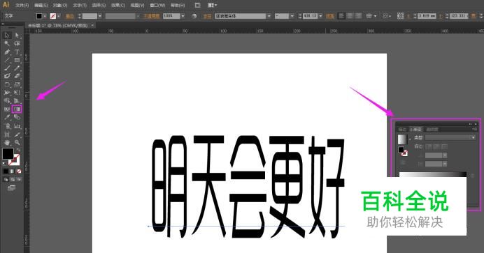Align text center in control bar
The height and width of the screenshot is (253, 484).
pyautogui.click(x=350, y=15)
